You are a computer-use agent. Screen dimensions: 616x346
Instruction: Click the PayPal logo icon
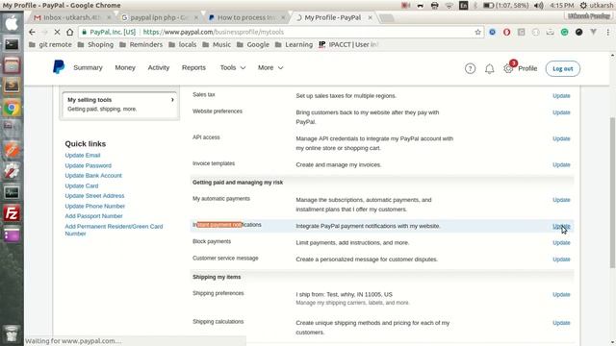pyautogui.click(x=59, y=67)
